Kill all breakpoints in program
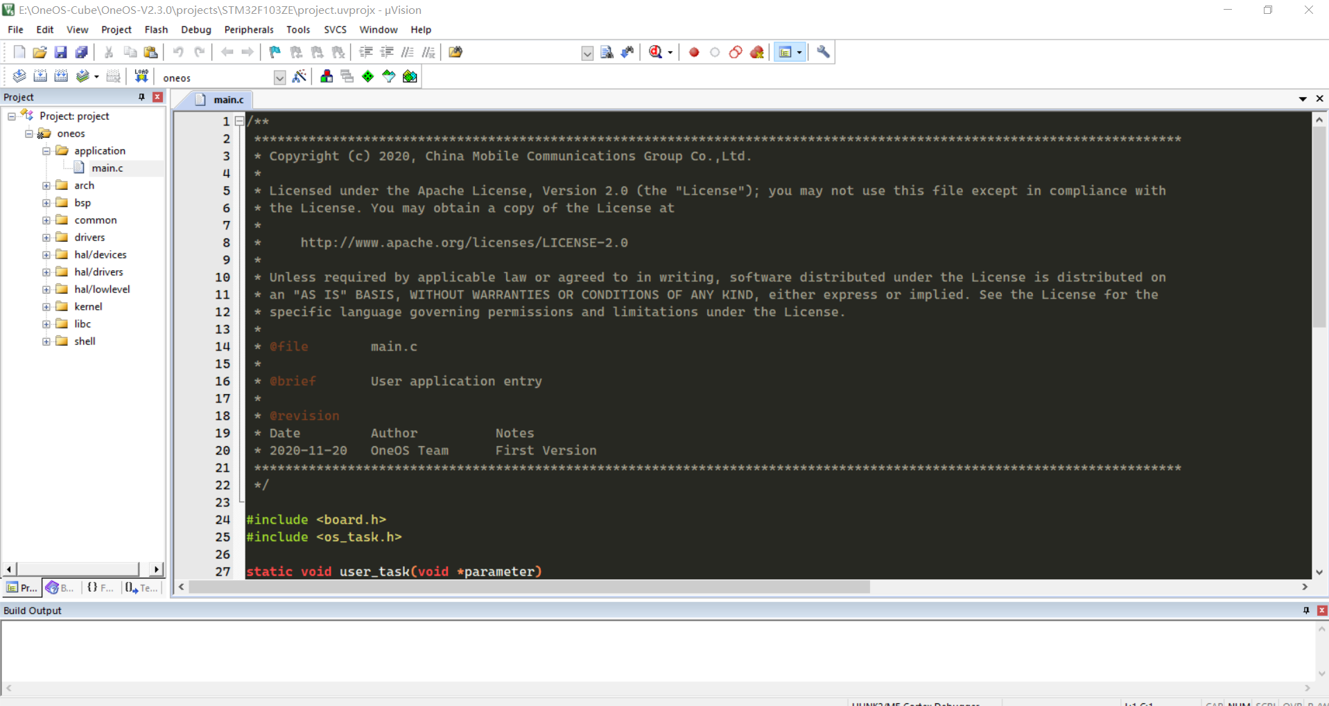1329x706 pixels. point(756,52)
